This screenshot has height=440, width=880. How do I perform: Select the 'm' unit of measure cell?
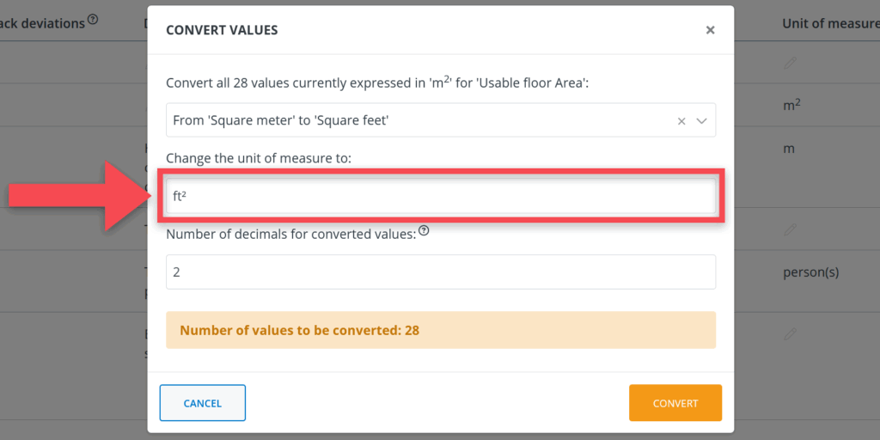click(788, 149)
